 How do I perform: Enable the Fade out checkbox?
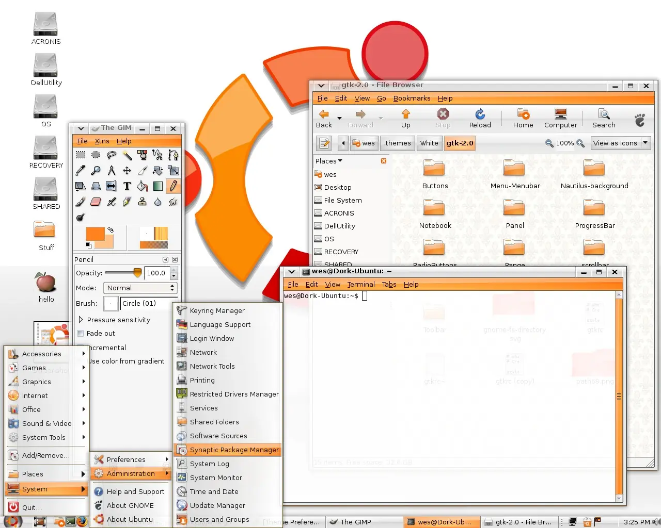(81, 334)
